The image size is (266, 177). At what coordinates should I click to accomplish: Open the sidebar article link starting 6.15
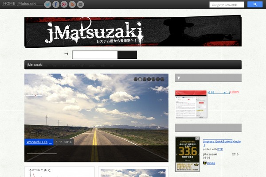click(x=219, y=92)
